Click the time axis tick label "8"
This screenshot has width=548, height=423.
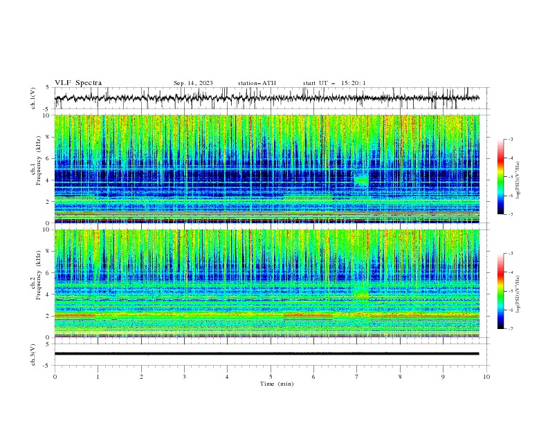point(400,377)
